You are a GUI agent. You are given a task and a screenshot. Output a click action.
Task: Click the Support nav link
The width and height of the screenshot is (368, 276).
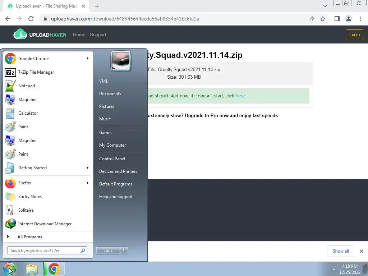[98, 35]
